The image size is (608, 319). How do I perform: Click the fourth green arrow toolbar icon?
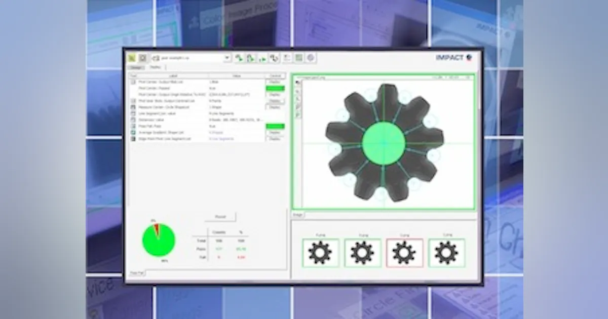click(x=274, y=58)
